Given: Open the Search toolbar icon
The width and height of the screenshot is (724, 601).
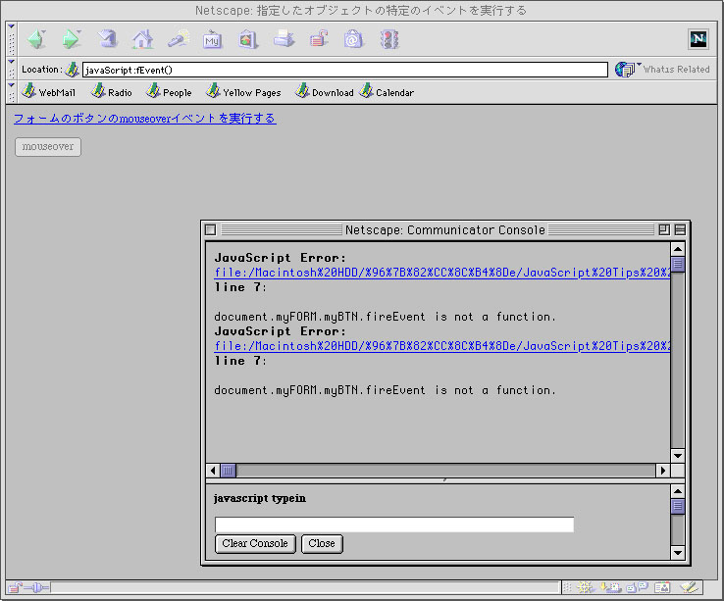Looking at the screenshot, I should tap(178, 39).
